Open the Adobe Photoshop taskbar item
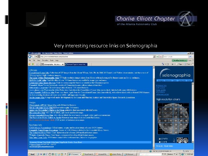This screenshot has width=208, height=156. pos(116,154)
